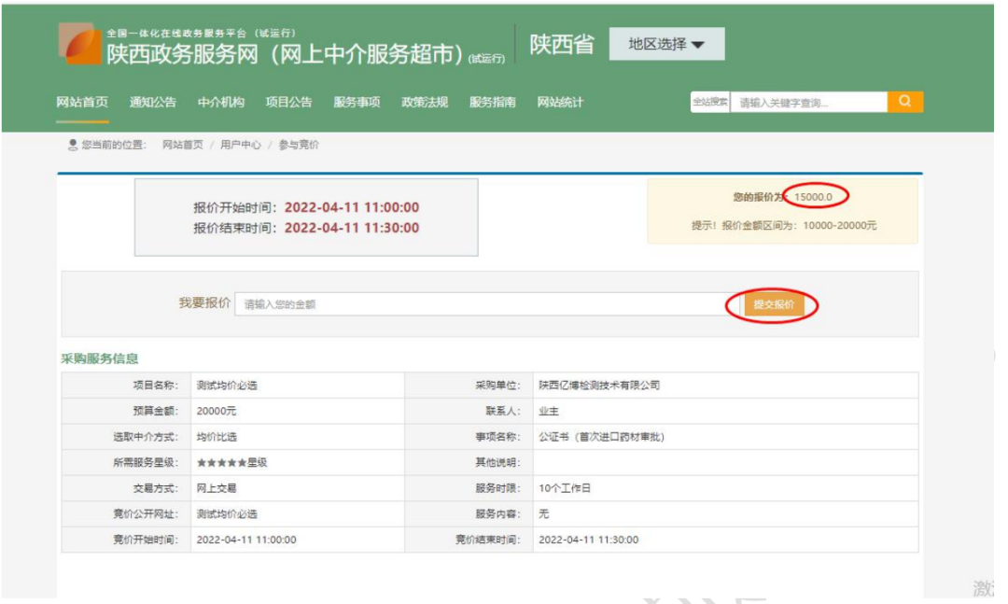Click 测试均价必选 in the 项目名称 row
This screenshot has width=1008, height=604.
coord(227,386)
